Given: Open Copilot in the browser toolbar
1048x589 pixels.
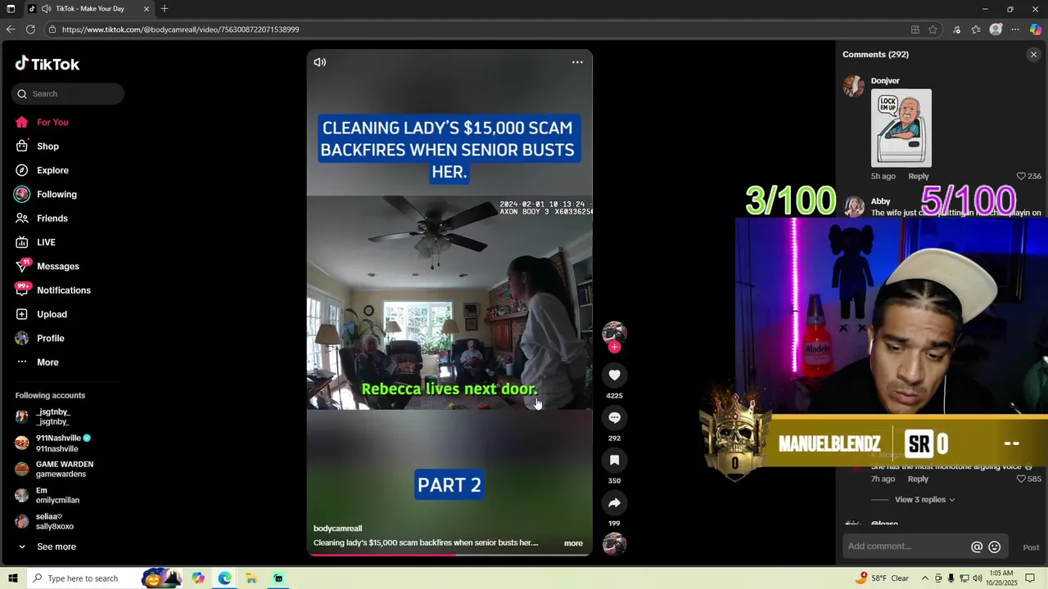Looking at the screenshot, I should click(1036, 29).
